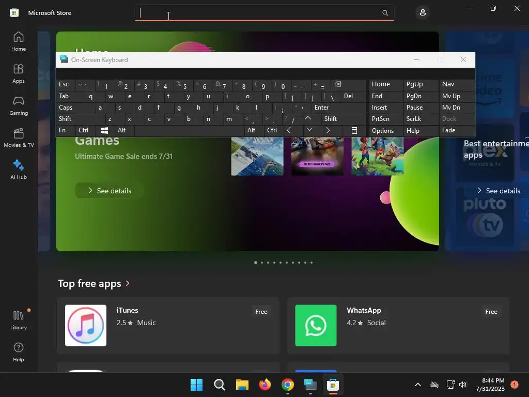
Task: Tap PrtScn key on keyboard
Action: [386, 119]
